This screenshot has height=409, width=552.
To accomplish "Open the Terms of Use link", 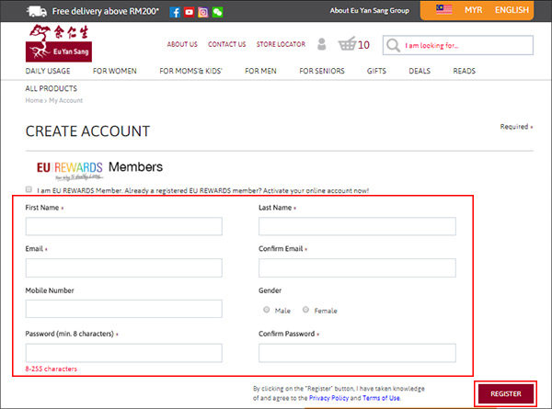I will [381, 398].
